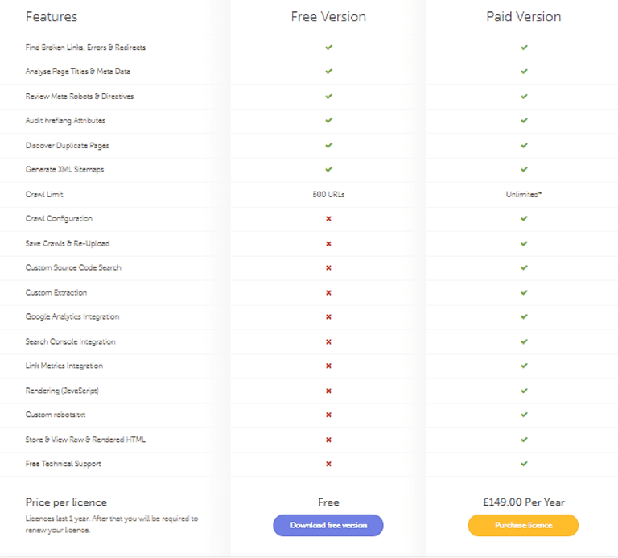Screen dimensions: 618x558
Task: Click the Unlimited crawl limit text
Action: [524, 194]
